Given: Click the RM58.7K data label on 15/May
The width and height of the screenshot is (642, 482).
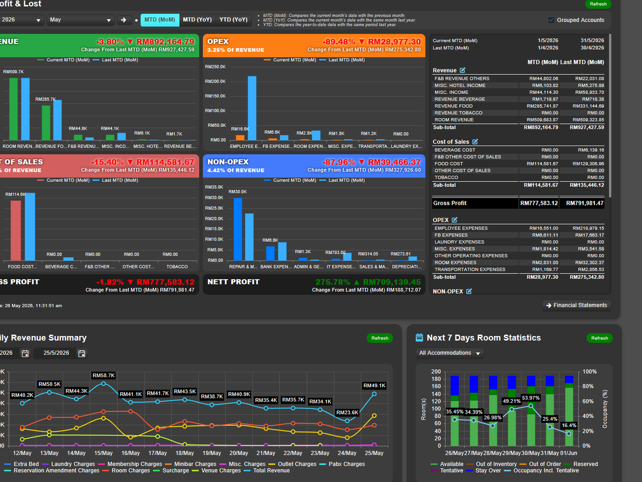Looking at the screenshot, I should [x=104, y=376].
